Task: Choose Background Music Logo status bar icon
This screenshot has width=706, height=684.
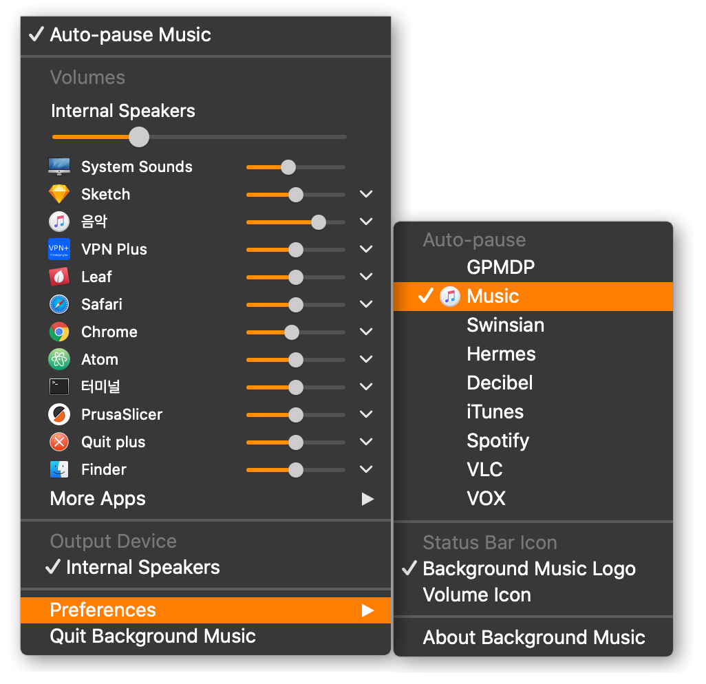Action: (x=533, y=568)
